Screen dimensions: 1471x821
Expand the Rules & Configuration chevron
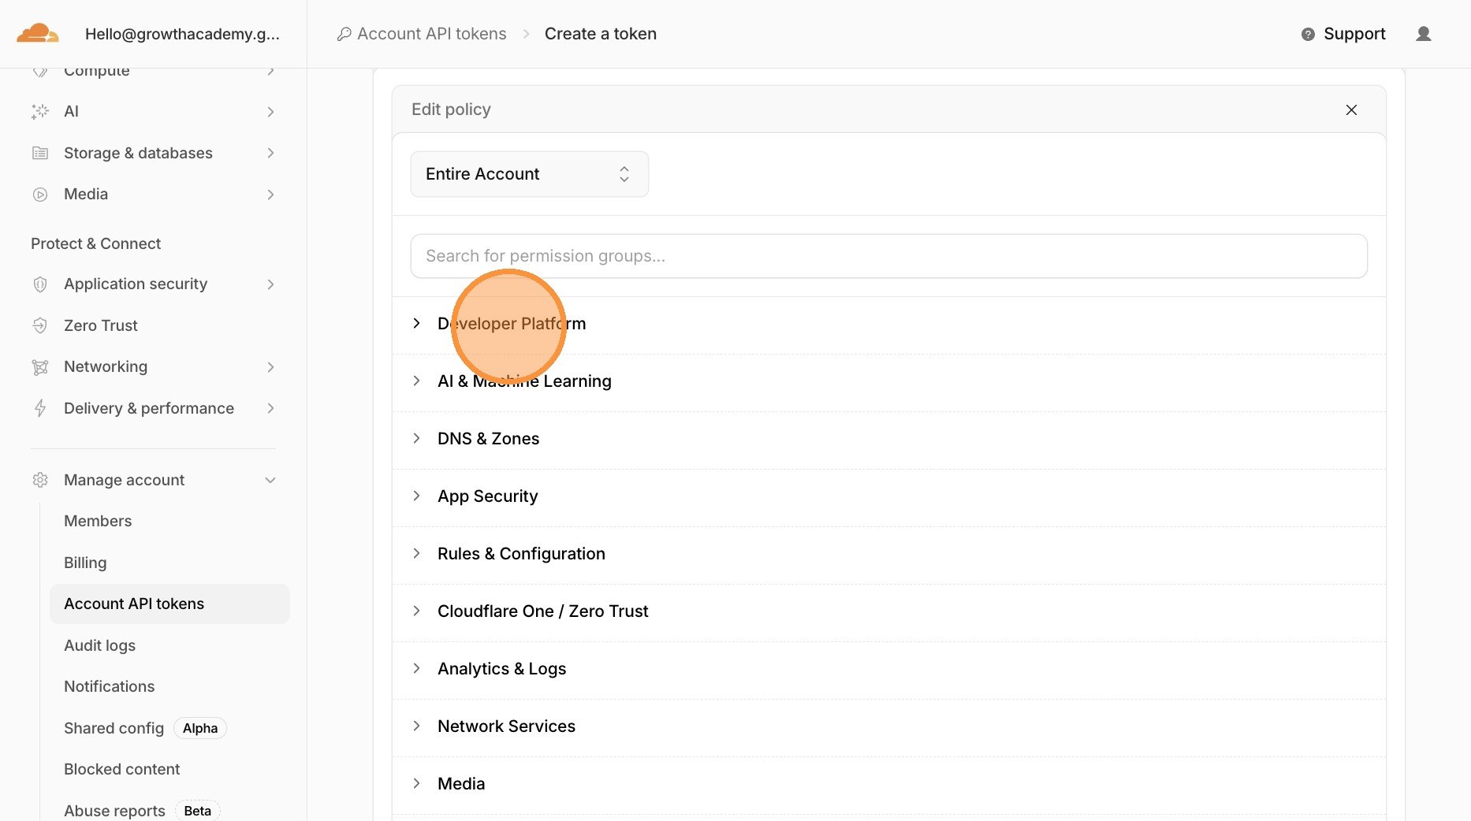(x=416, y=553)
